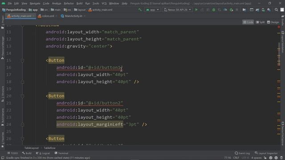Open the Layout Inspector panel
Screen dimensions: 285x160
click(x=266, y=153)
